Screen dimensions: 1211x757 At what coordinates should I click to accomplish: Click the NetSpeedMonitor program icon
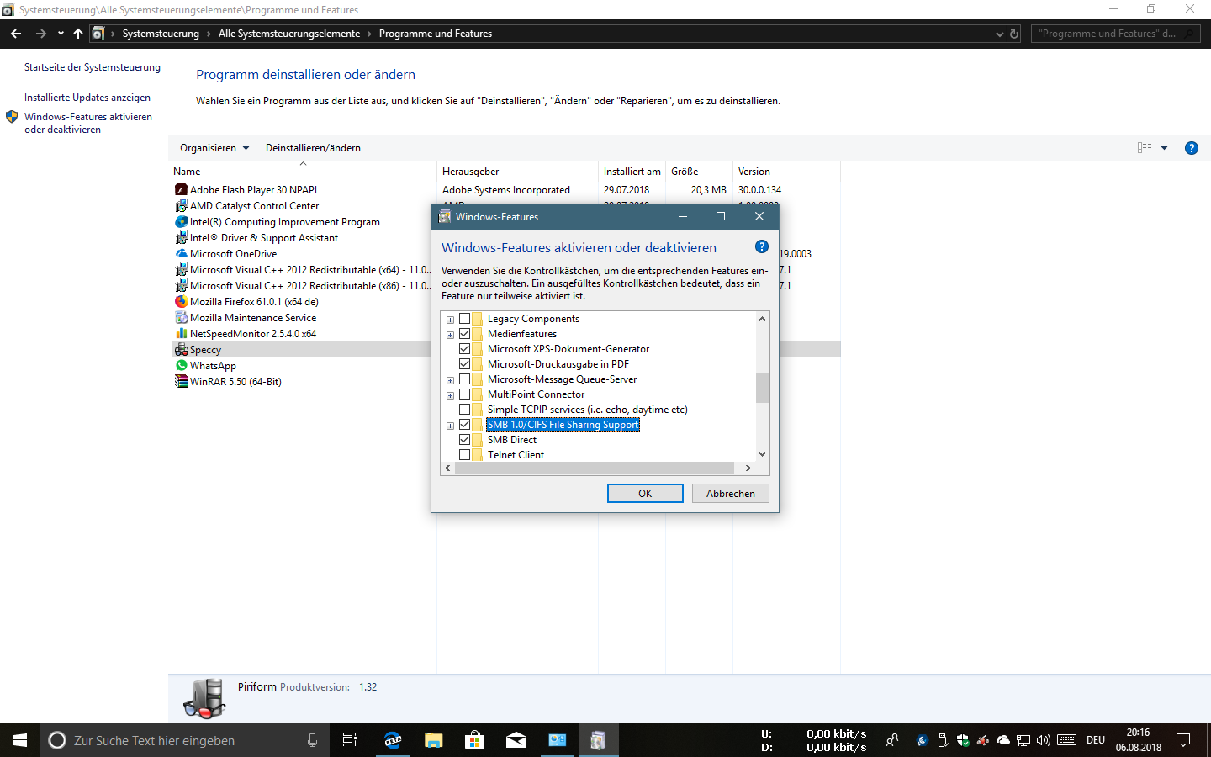pos(181,334)
